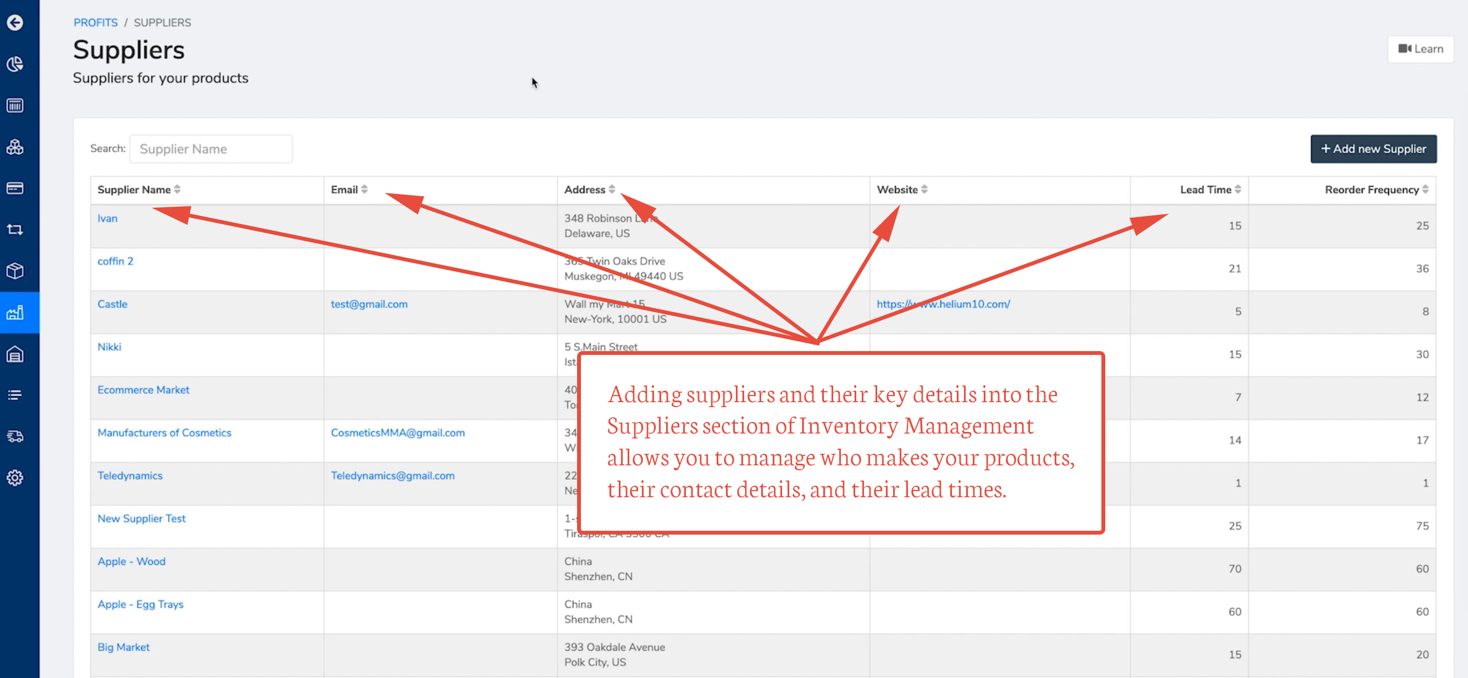Open the settings gear sidebar icon
Viewport: 1468px width, 678px height.
click(x=15, y=477)
